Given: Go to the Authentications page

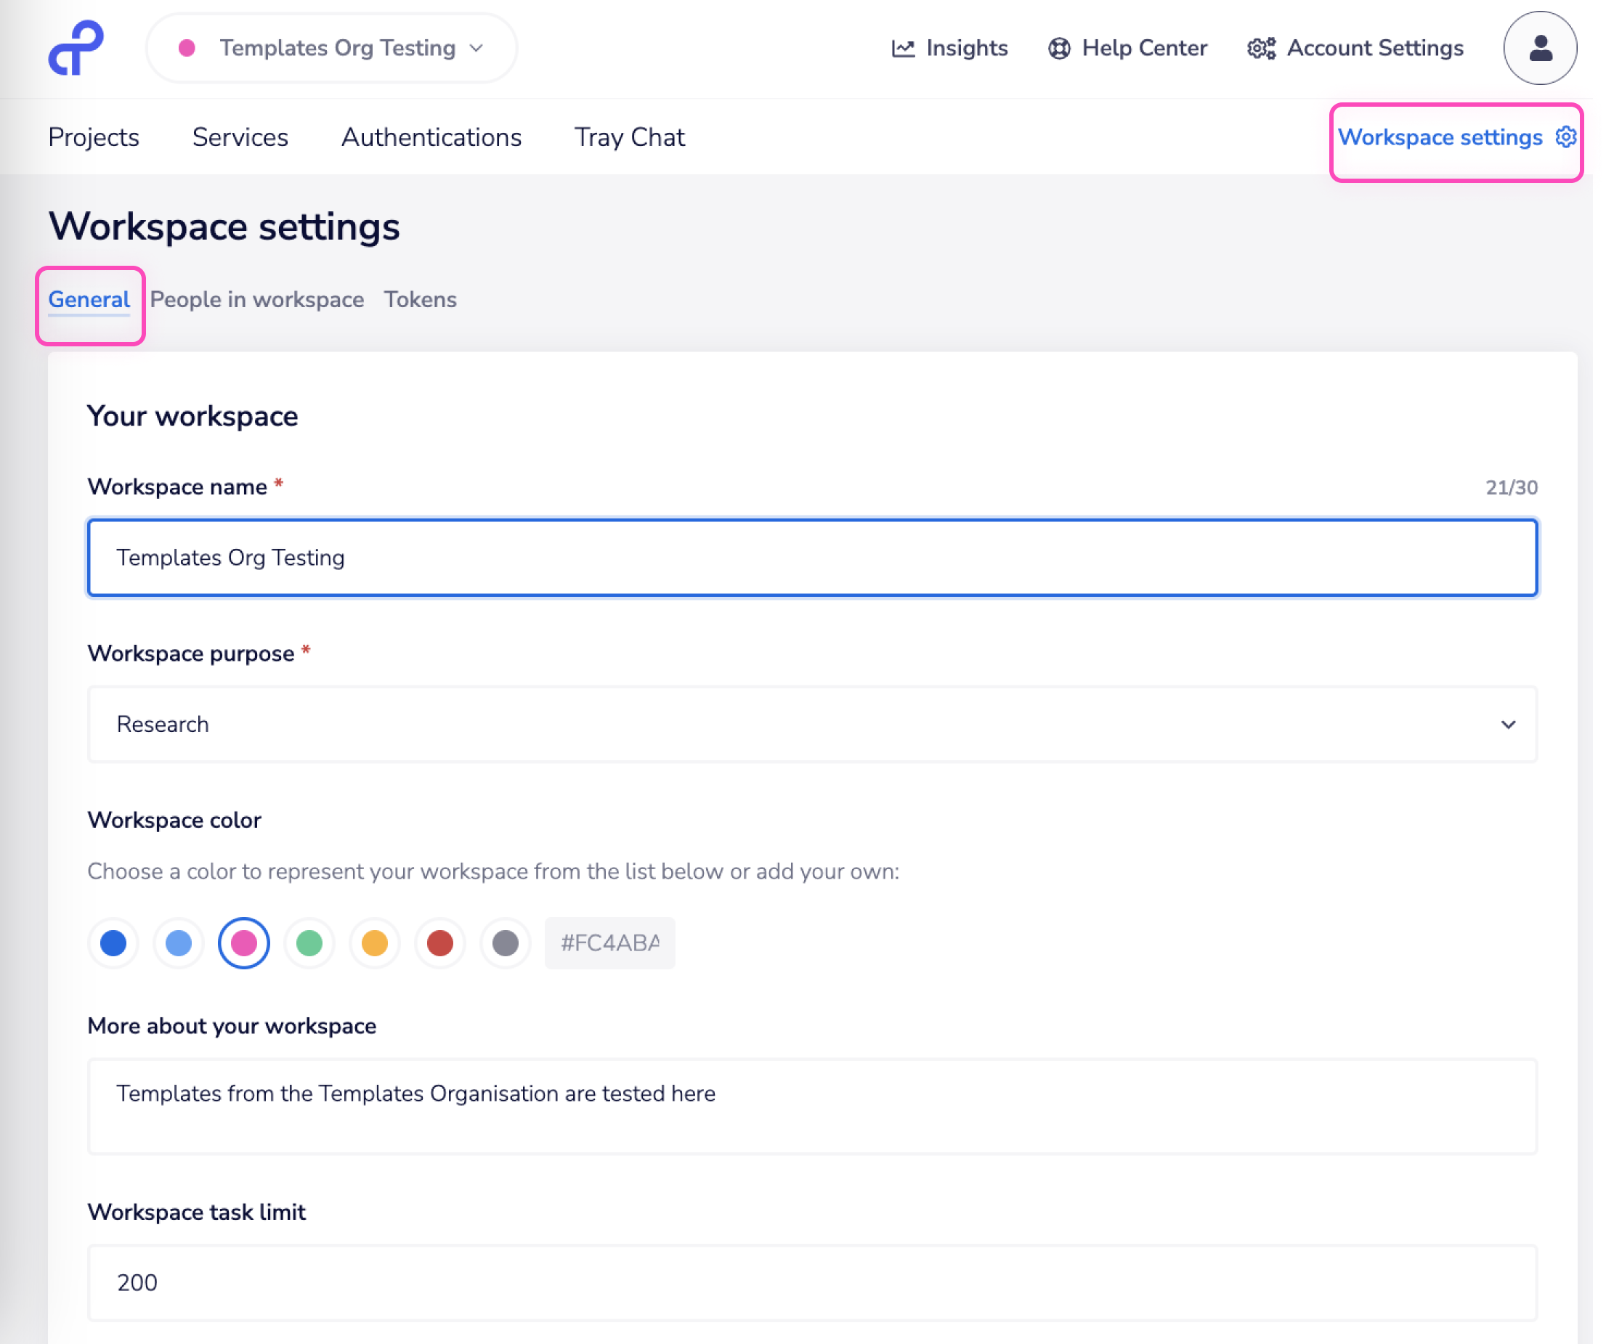Looking at the screenshot, I should pos(431,137).
